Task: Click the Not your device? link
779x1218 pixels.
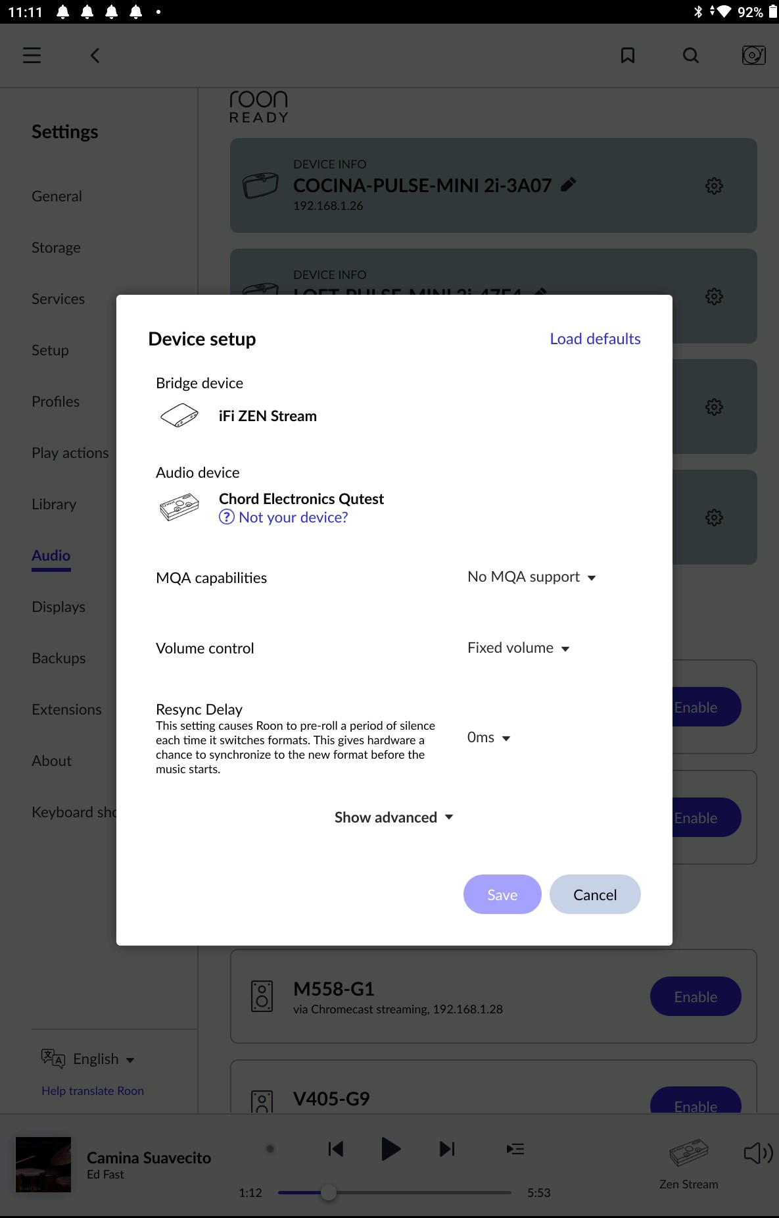Action: point(283,517)
